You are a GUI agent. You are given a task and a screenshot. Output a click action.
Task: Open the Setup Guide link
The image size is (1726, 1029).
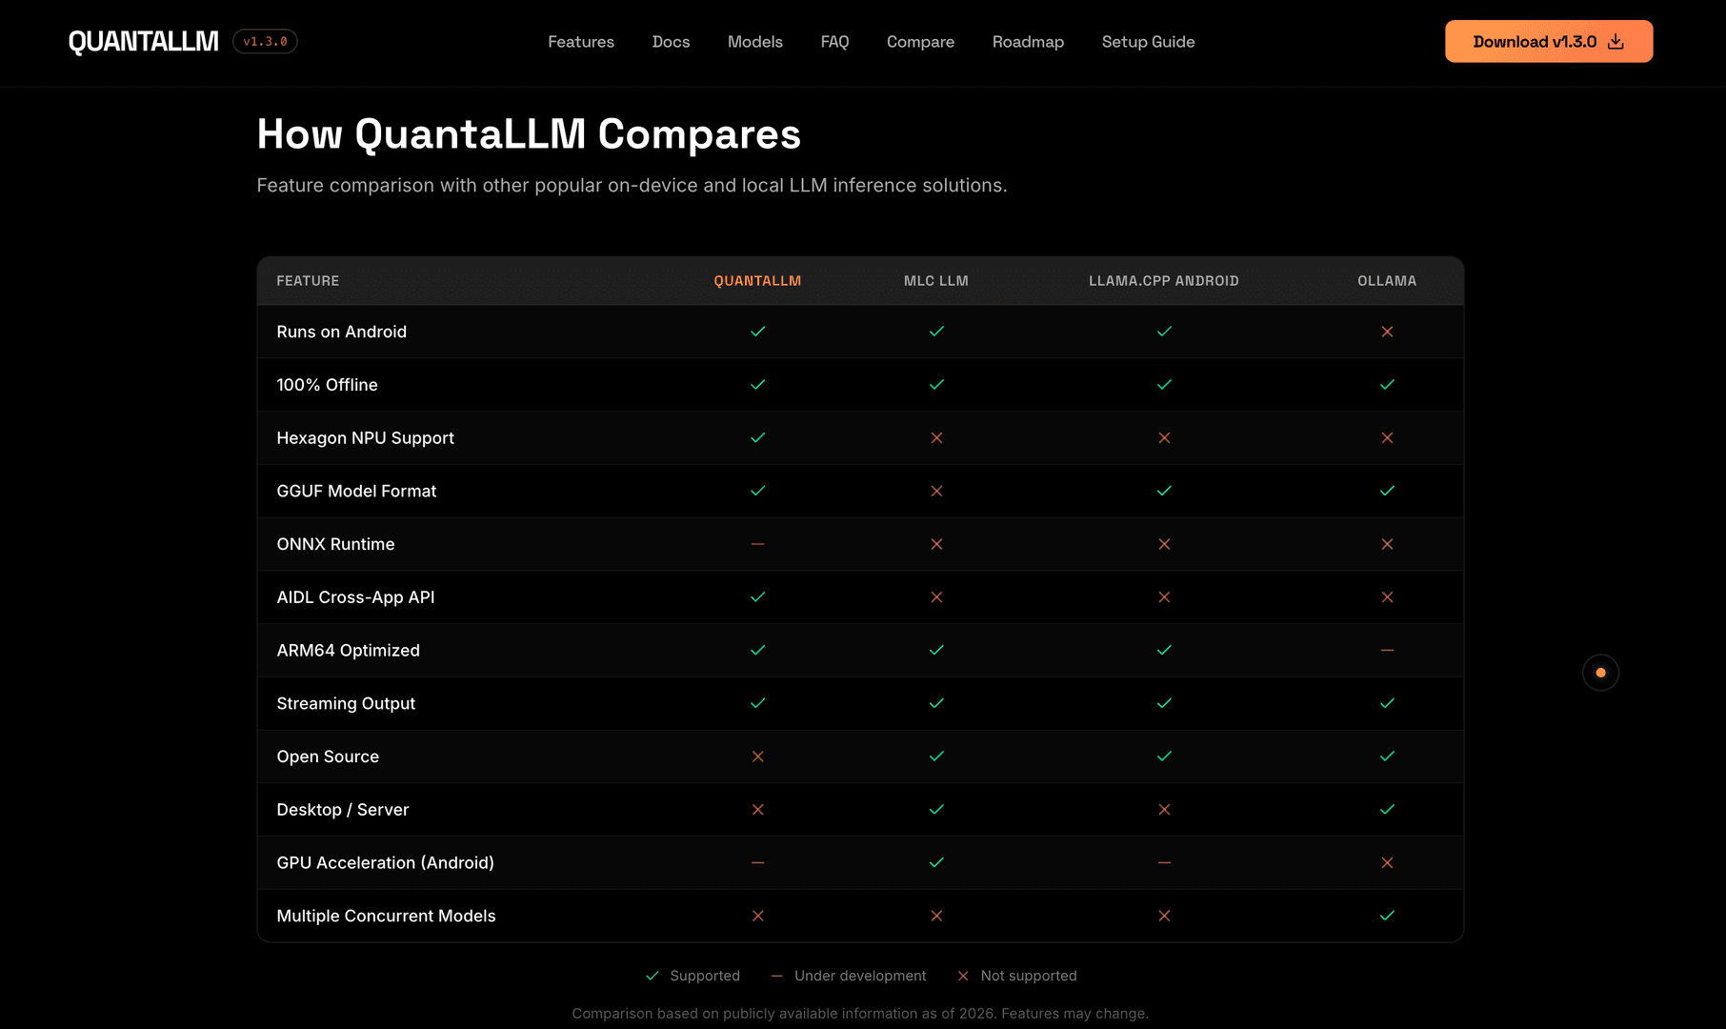pyautogui.click(x=1148, y=42)
